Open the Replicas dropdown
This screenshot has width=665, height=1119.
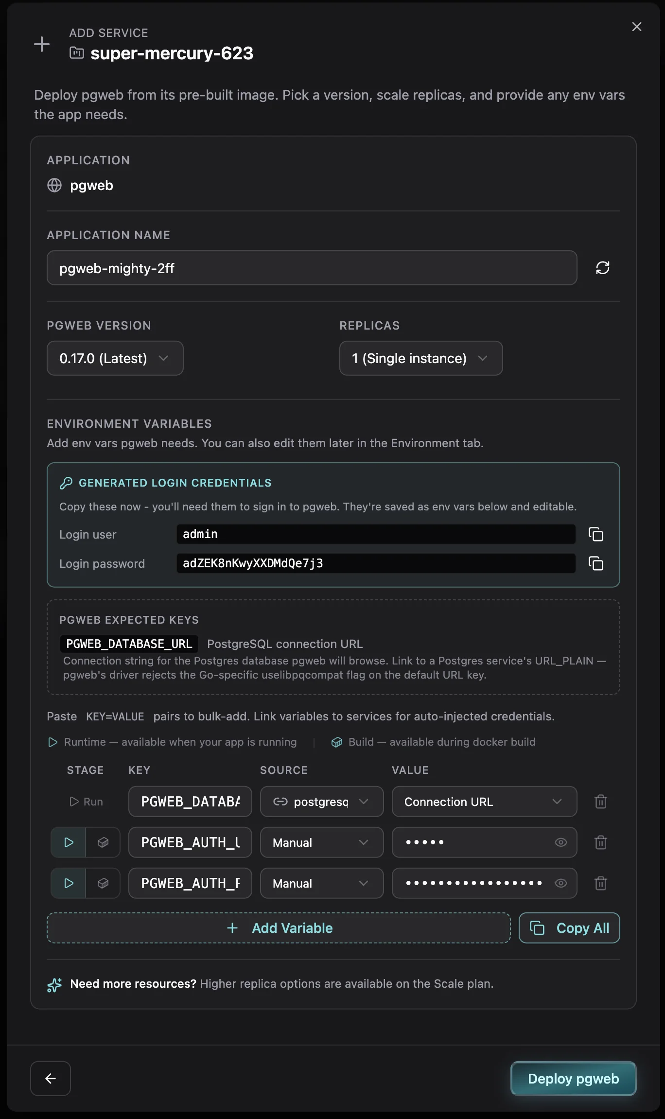421,358
